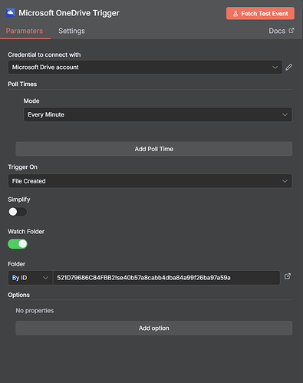
Task: Click the Trigger On label
Action: (x=22, y=167)
